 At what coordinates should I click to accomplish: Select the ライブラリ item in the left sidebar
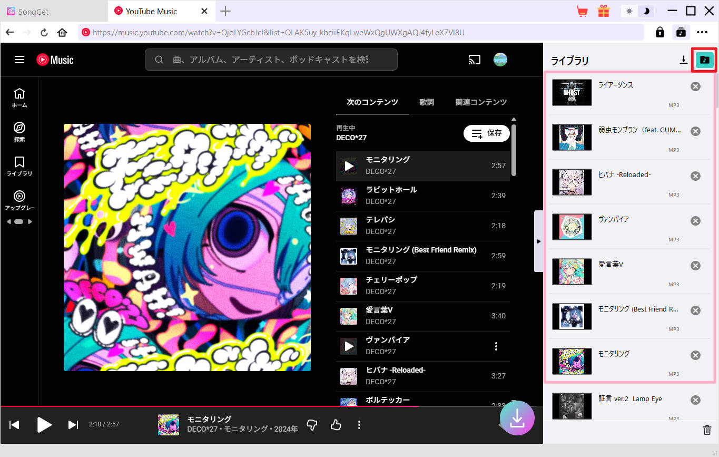(x=19, y=166)
